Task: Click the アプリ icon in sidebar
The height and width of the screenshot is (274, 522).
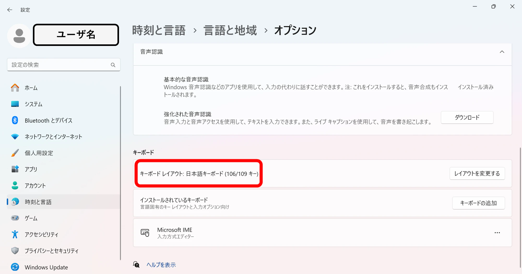Action: click(x=15, y=169)
